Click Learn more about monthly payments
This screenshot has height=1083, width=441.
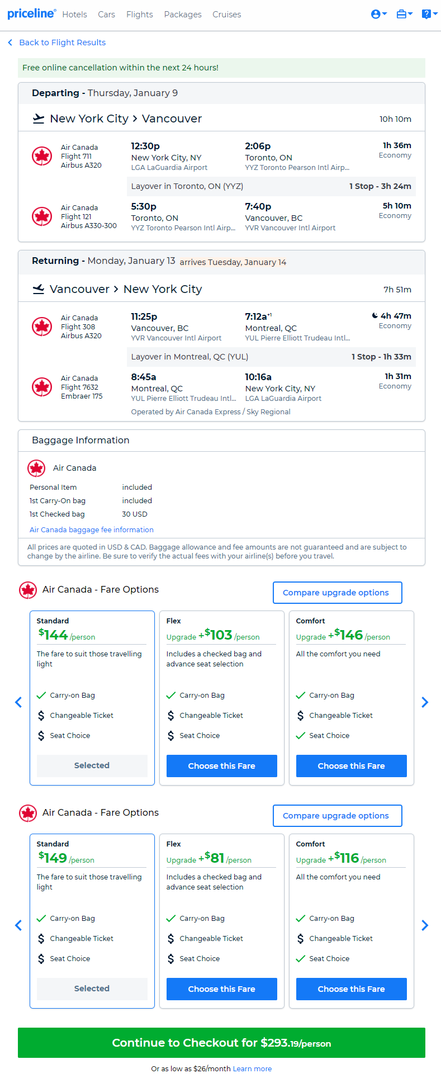click(x=252, y=1068)
